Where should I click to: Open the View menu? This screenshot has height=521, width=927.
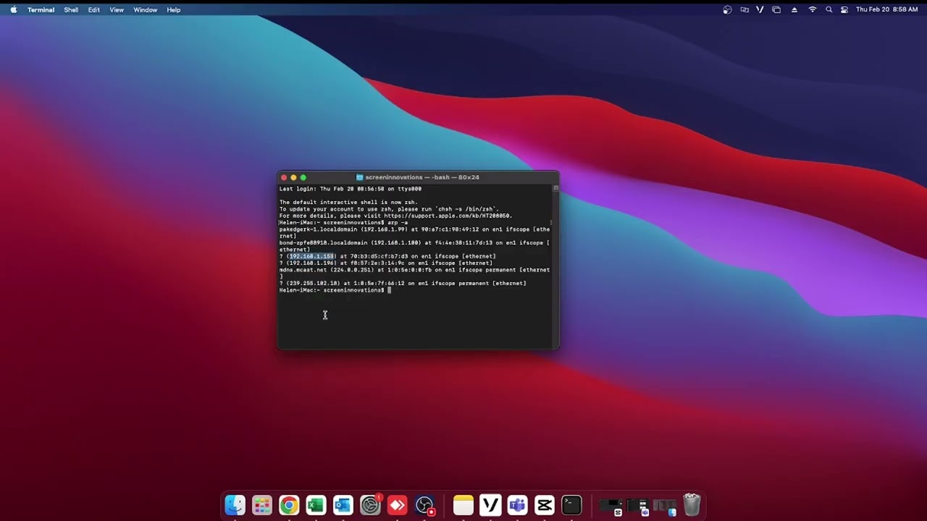pos(117,9)
